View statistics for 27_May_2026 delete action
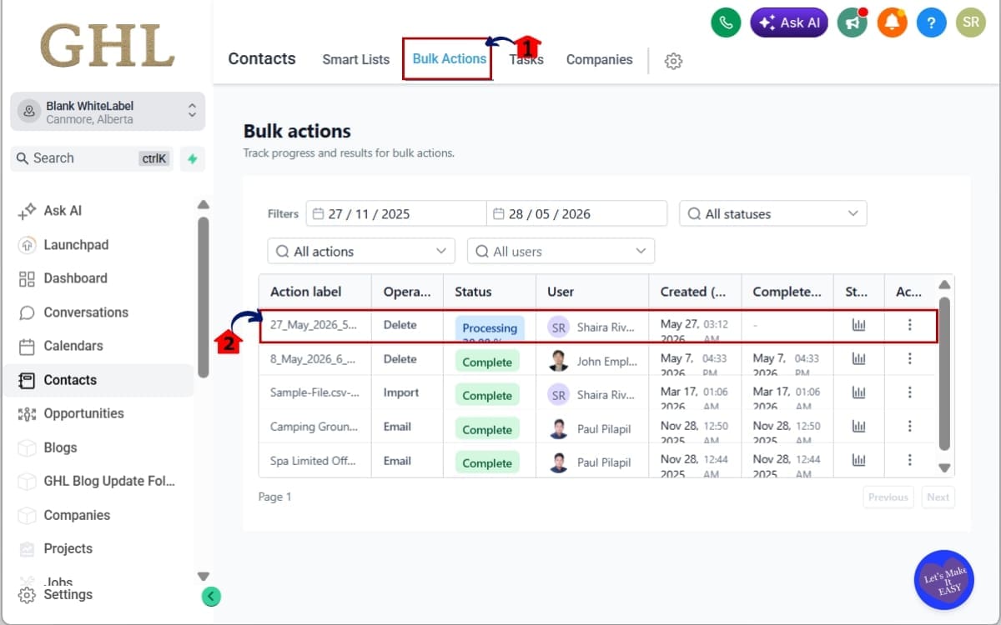Viewport: 1001px width, 625px height. [858, 325]
